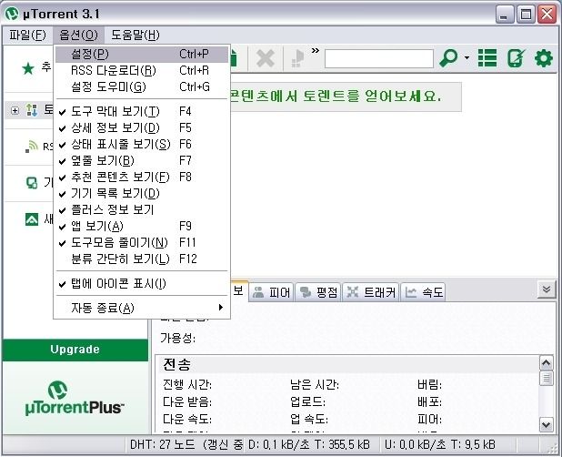
Task: Expand the torrents tree node
Action: (15, 110)
